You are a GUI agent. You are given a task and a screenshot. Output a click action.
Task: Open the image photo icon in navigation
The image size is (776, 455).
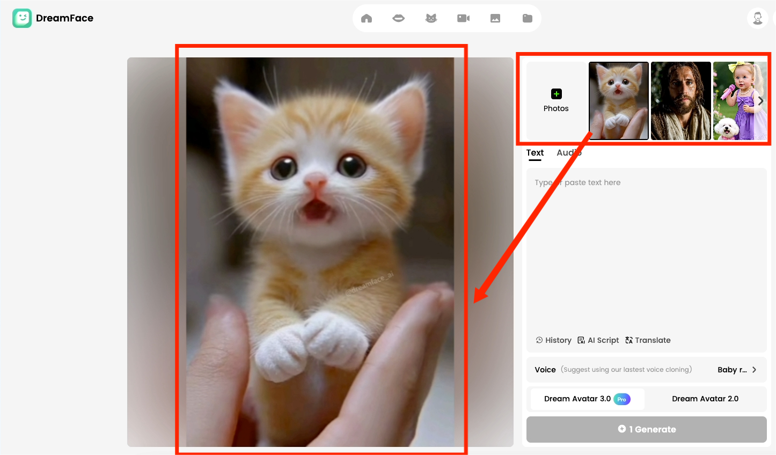[495, 18]
